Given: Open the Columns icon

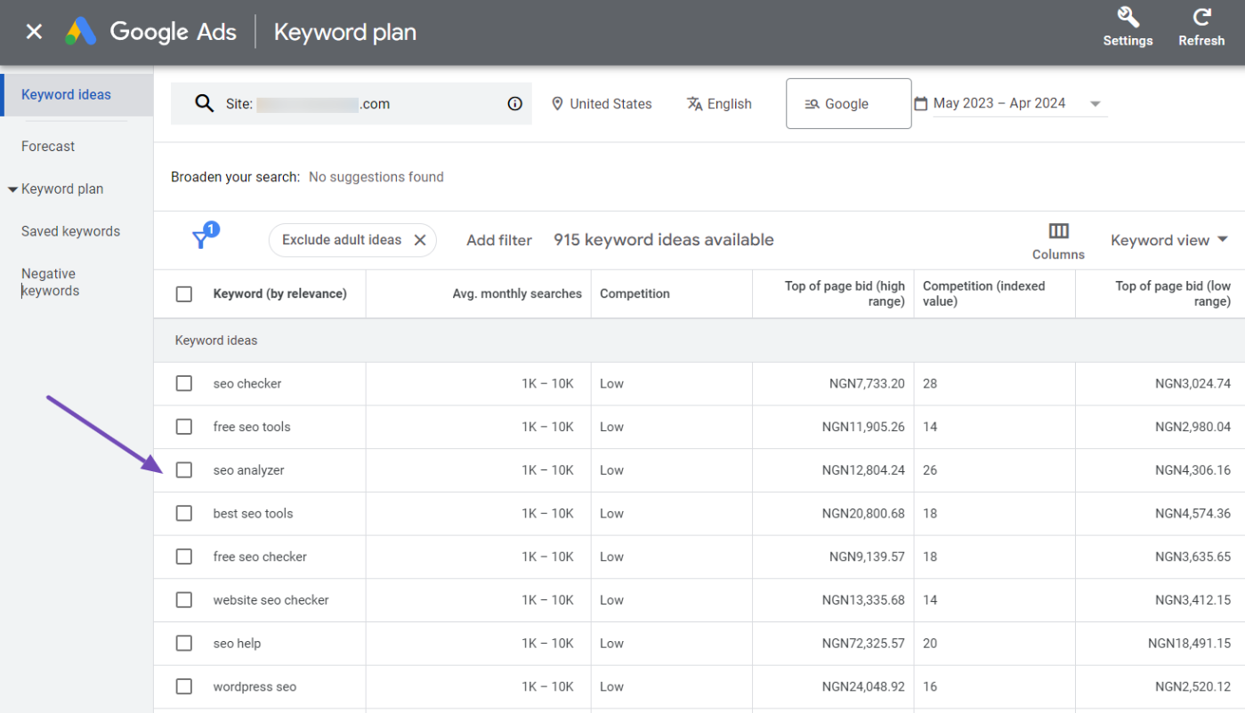Looking at the screenshot, I should click(1058, 231).
